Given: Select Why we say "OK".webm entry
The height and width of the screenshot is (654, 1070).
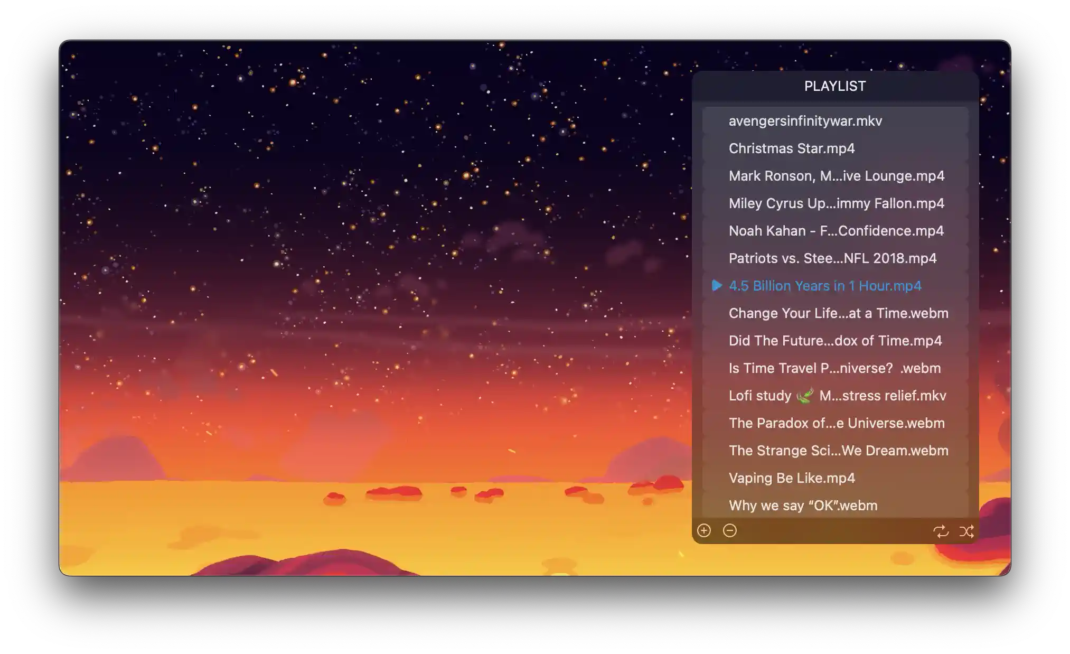Looking at the screenshot, I should pyautogui.click(x=835, y=505).
